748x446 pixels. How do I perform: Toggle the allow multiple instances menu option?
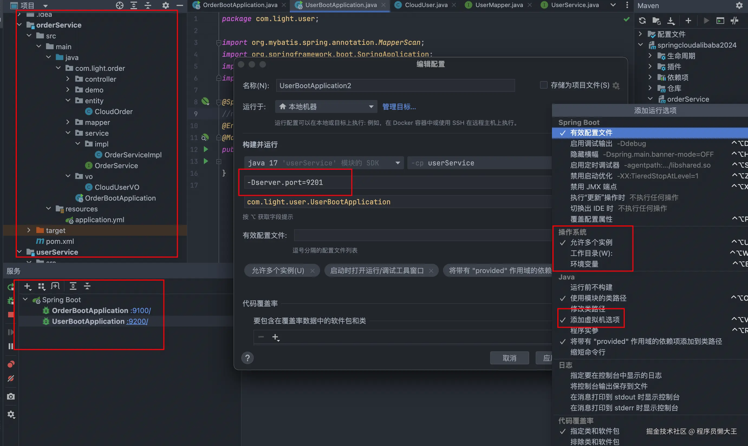(591, 242)
